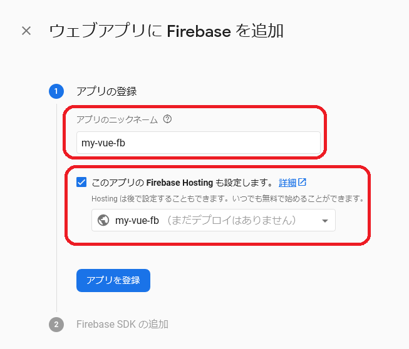
Task: Expand the hosting site dropdown arrow
Action: tap(324, 221)
